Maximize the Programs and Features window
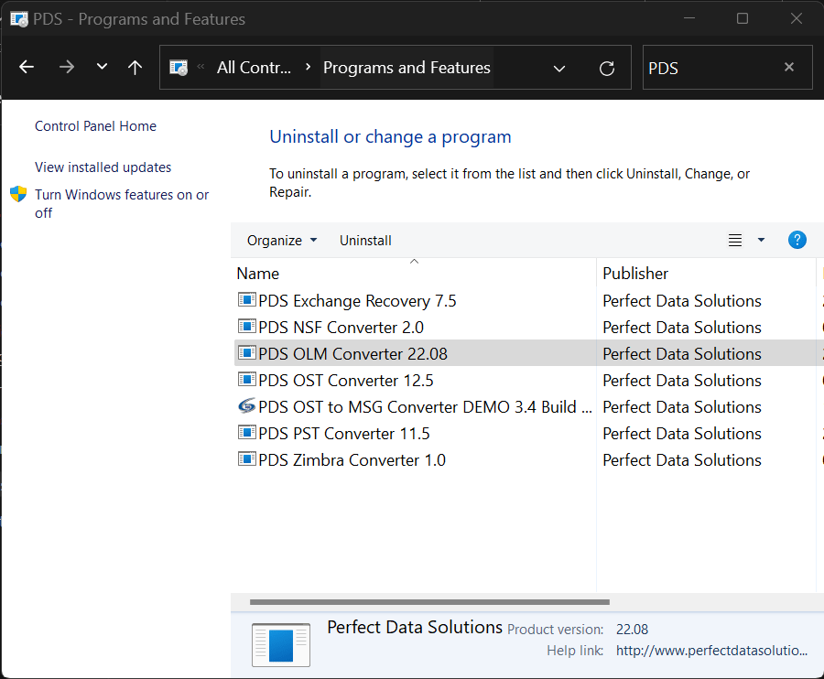824x679 pixels. pyautogui.click(x=742, y=19)
